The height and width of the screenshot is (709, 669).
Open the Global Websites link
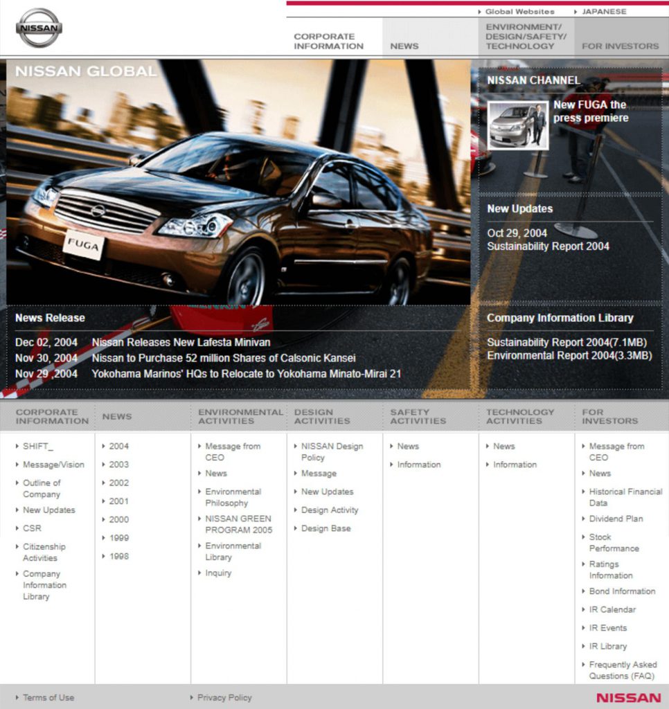point(519,12)
